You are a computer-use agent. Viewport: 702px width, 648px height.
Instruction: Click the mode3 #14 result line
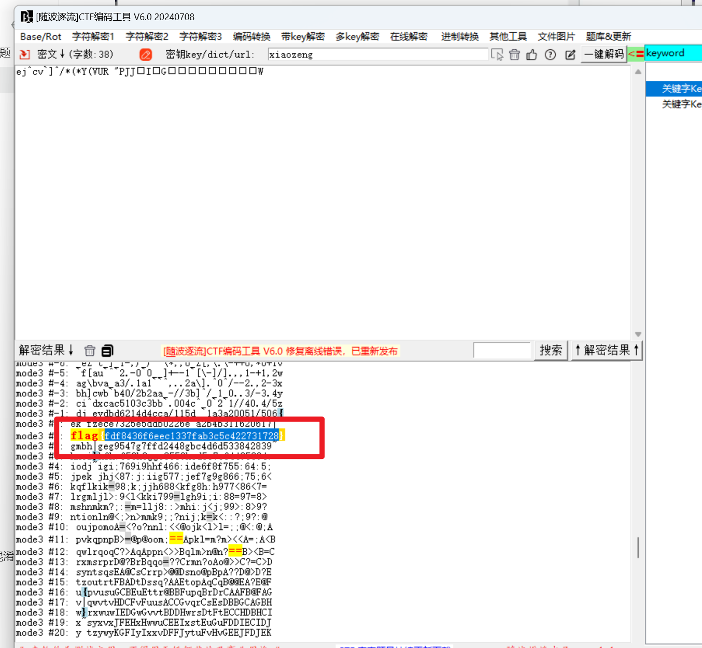pos(144,572)
